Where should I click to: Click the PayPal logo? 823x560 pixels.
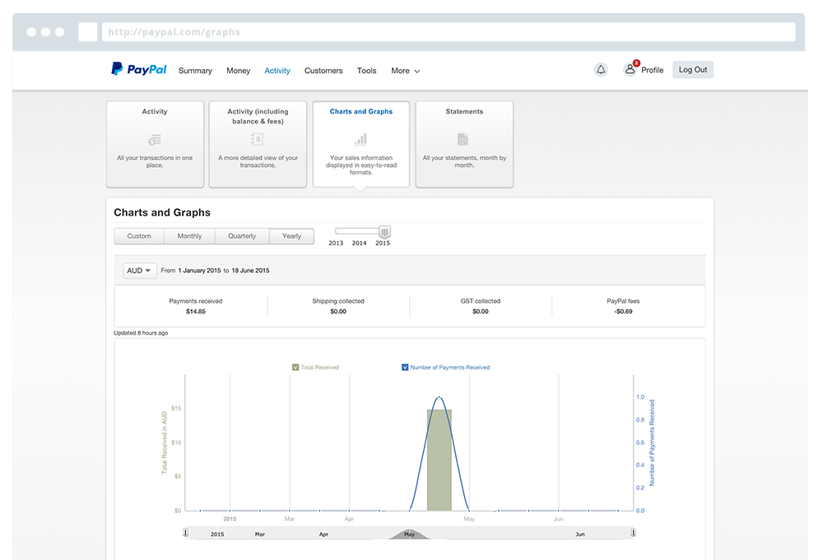tap(139, 70)
